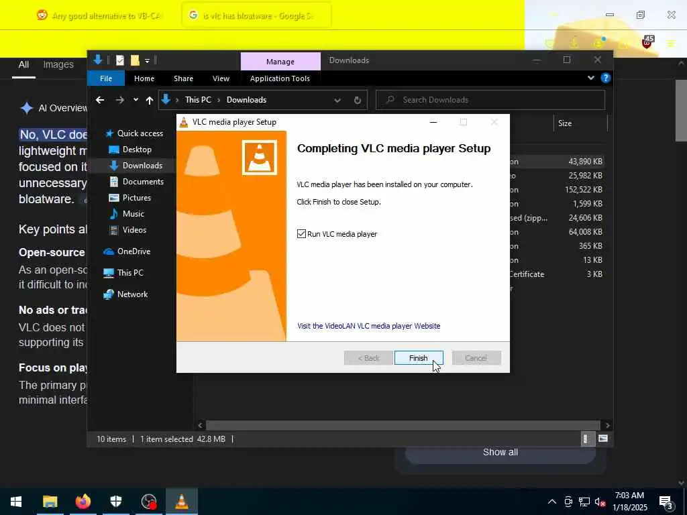Click VLC installer taskbar icon
687x515 pixels.
(x=181, y=502)
